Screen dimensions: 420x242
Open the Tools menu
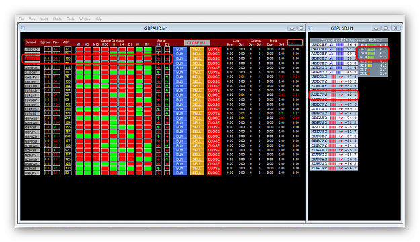71,19
